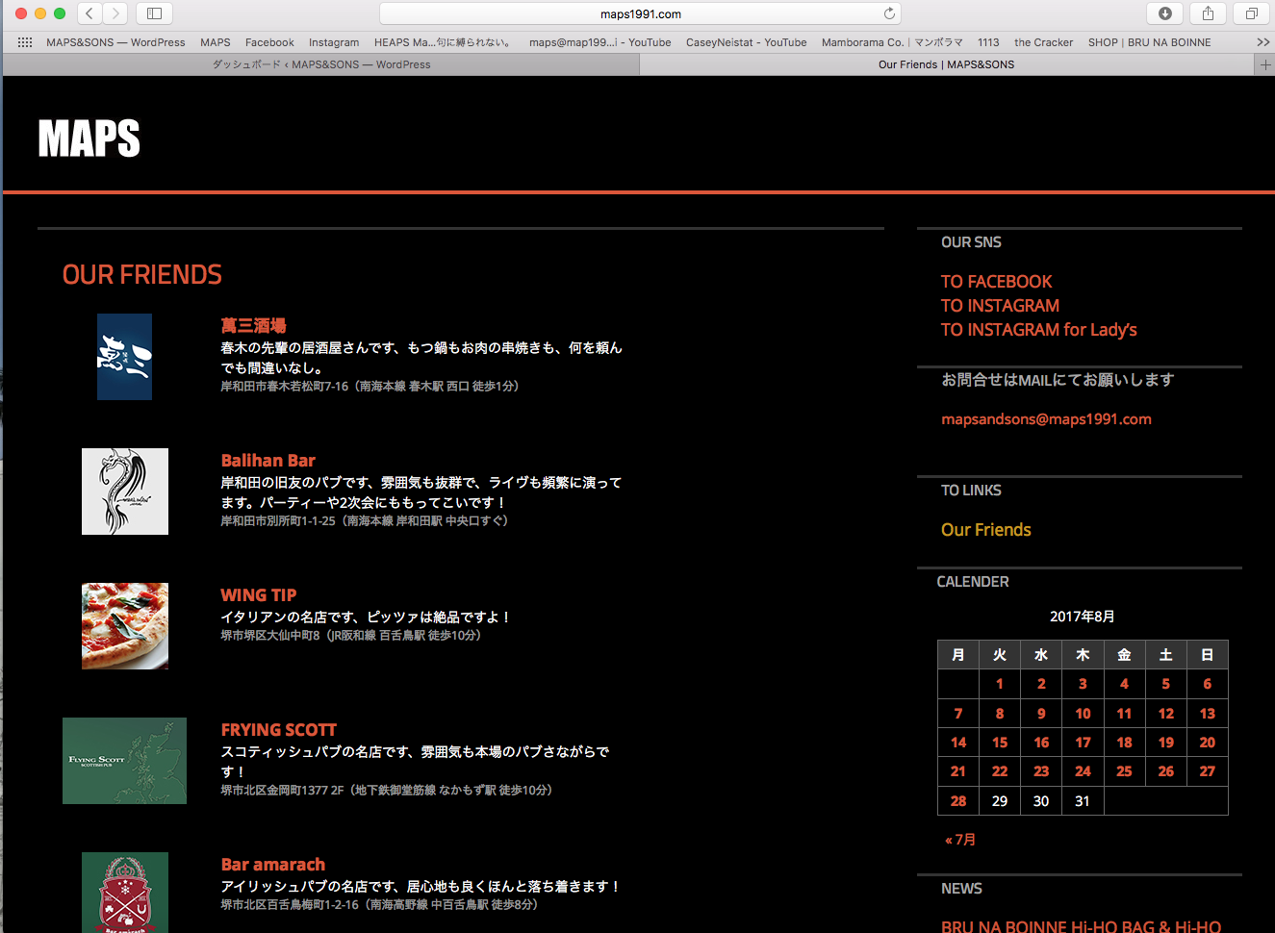1275x933 pixels.
Task: Select day 15 in the calendar
Action: (x=1000, y=743)
